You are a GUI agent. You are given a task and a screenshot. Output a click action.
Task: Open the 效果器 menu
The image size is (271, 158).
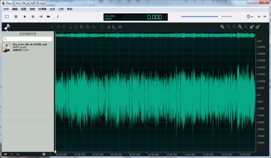(43, 9)
